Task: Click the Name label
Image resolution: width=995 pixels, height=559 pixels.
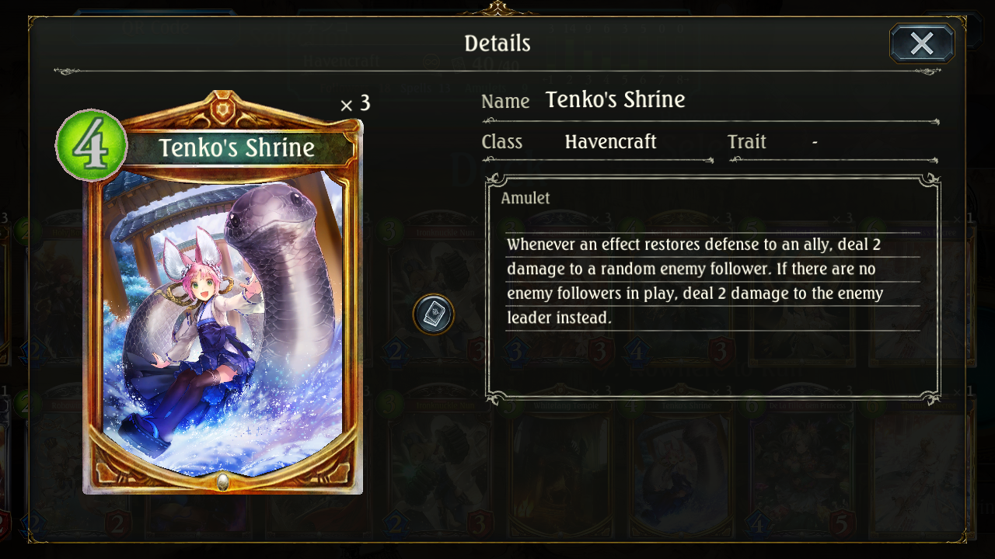Action: (505, 102)
